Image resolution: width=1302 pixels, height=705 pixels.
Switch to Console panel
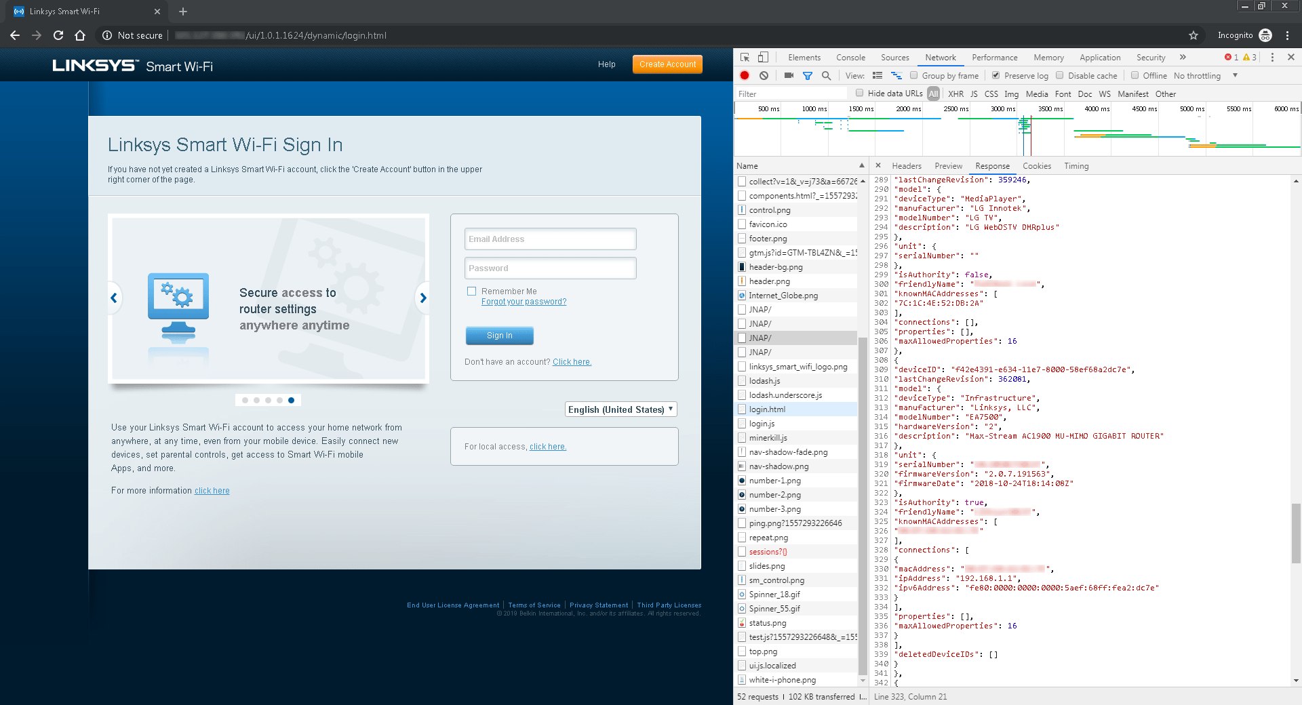850,58
